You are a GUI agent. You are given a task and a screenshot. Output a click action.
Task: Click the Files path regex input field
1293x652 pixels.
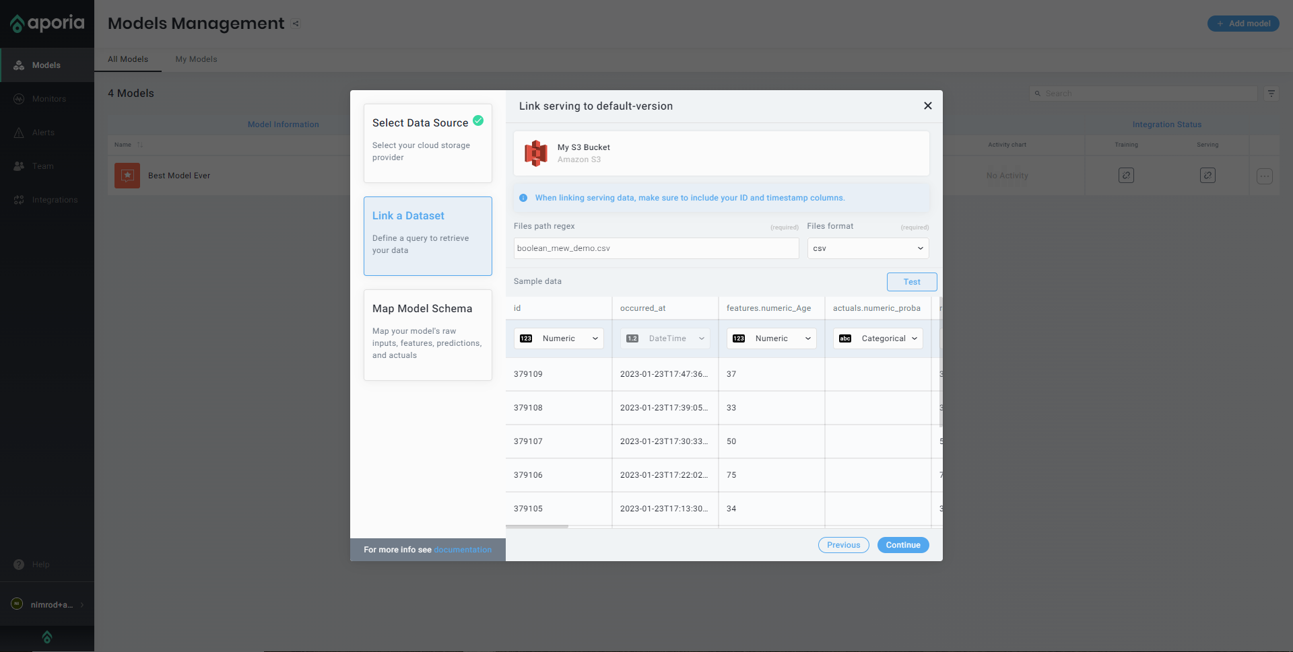click(656, 248)
